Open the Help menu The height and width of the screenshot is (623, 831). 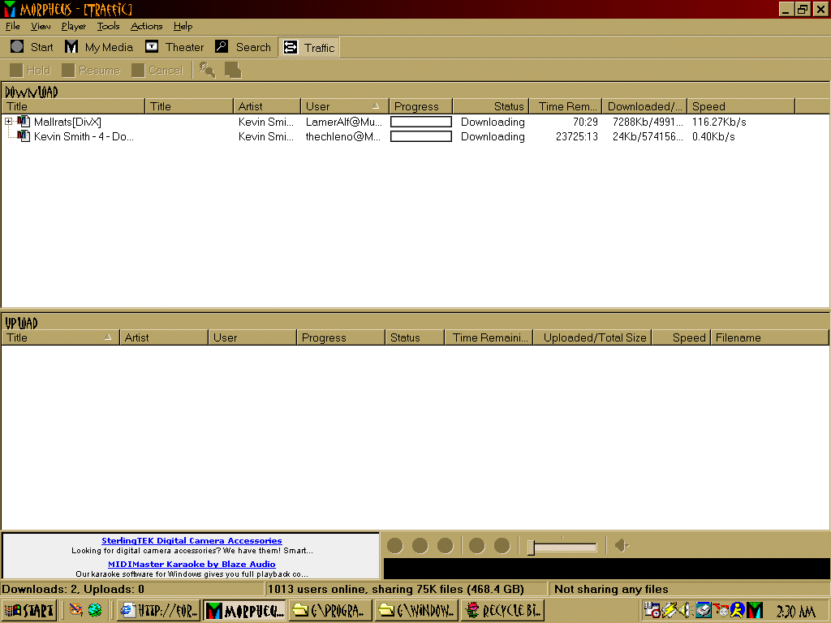click(183, 26)
